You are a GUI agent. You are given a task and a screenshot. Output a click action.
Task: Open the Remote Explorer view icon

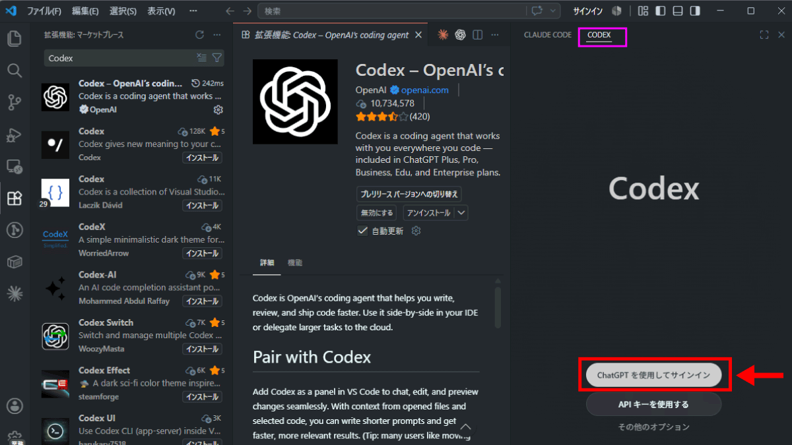[x=14, y=166]
